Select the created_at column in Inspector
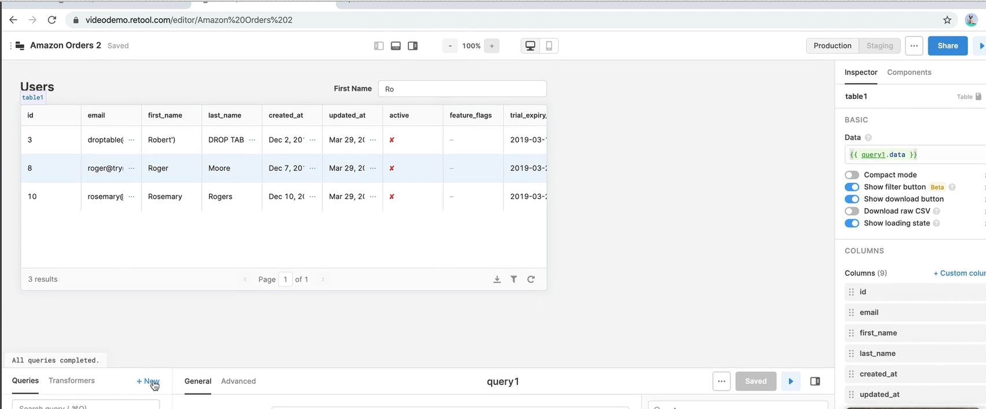 [x=915, y=374]
